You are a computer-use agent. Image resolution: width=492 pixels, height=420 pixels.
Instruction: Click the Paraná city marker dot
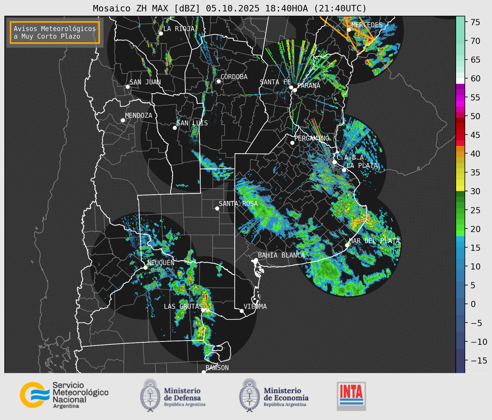(295, 90)
